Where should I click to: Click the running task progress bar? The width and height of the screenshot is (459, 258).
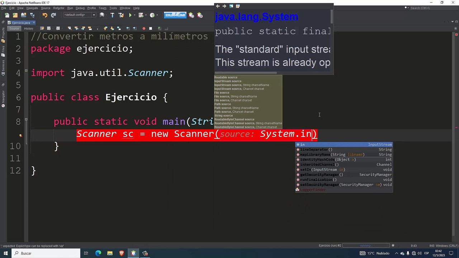(x=366, y=245)
